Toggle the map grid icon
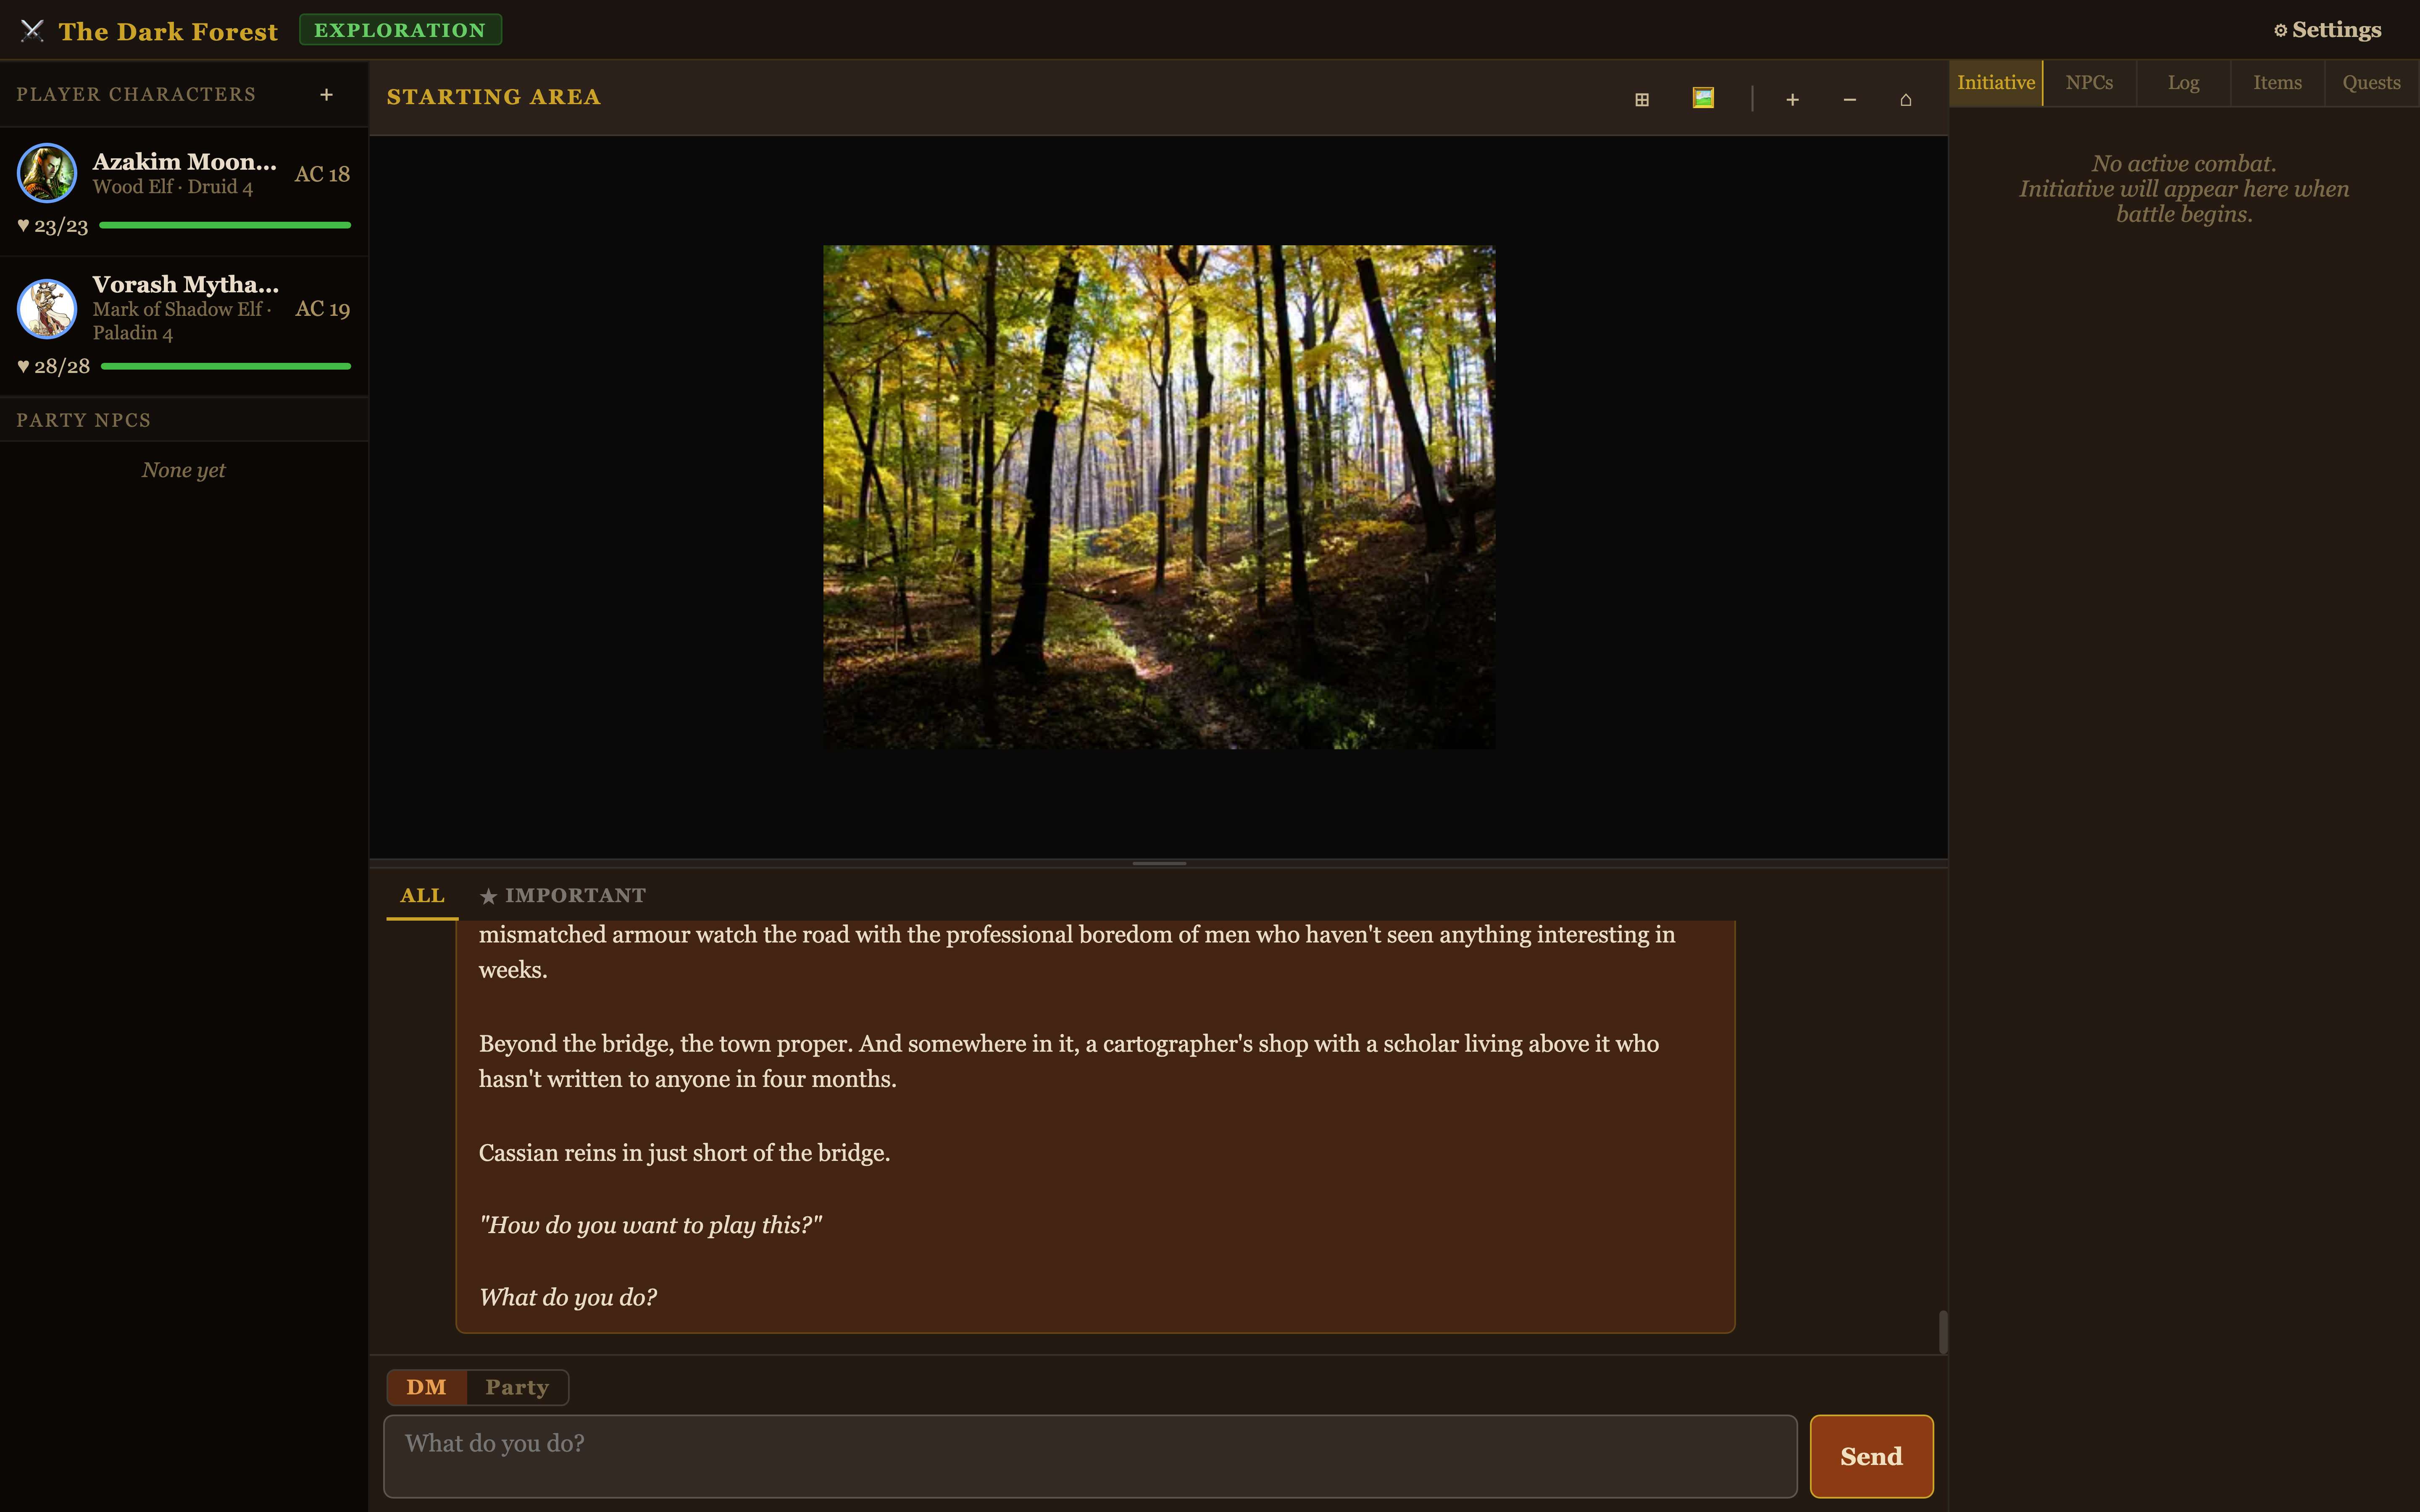 pos(1641,99)
